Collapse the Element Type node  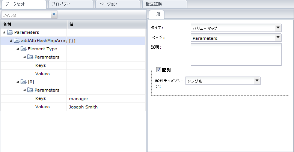18,49
